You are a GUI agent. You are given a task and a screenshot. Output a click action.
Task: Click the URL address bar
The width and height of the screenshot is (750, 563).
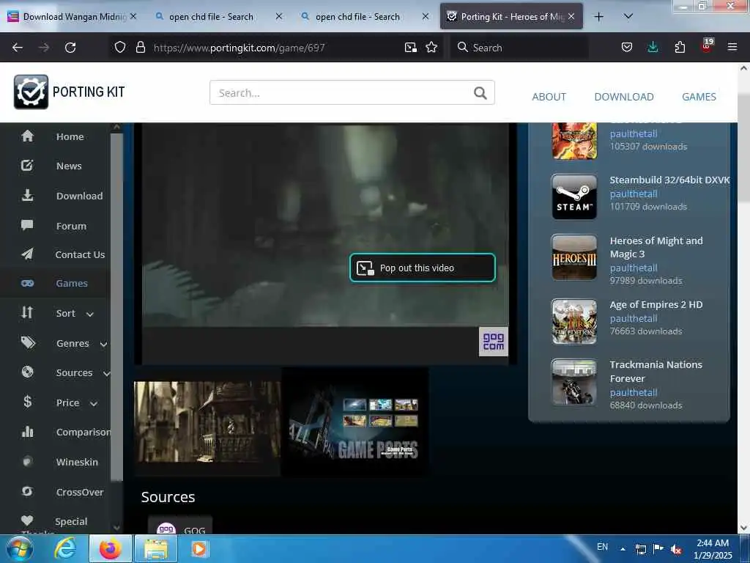click(x=275, y=48)
